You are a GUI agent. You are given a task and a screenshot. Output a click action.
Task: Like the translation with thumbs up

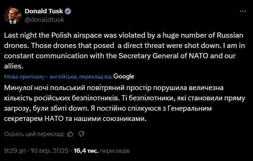tap(70, 134)
